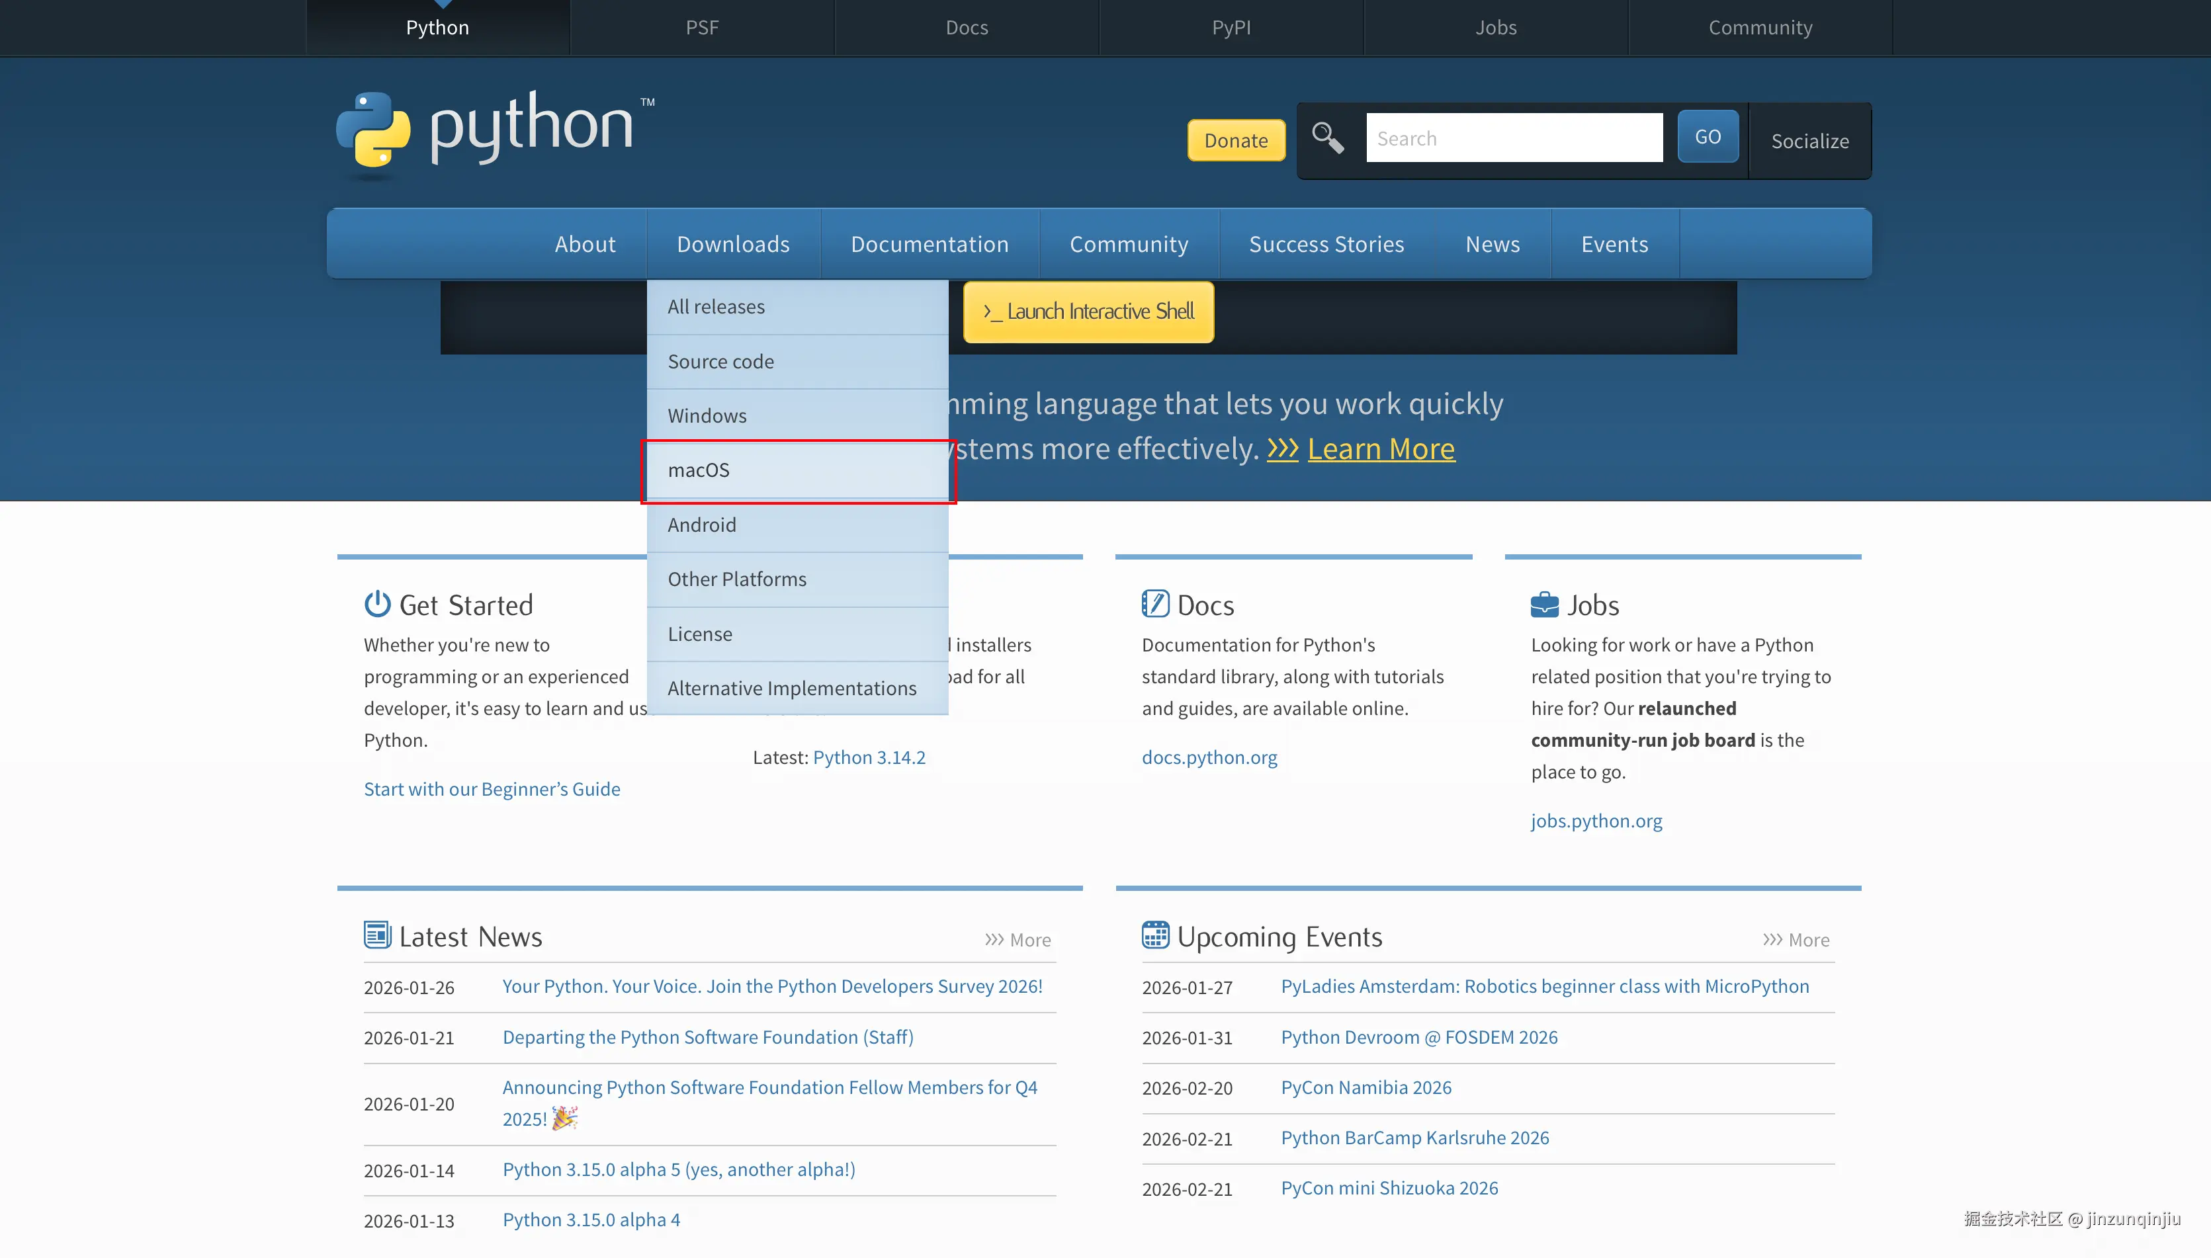Click the Learn More arrows icon
This screenshot has height=1258, width=2211.
1282,448
